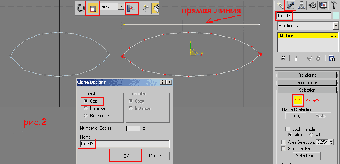
Task: Select Vertex sub-object level icon
Action: pos(298,100)
